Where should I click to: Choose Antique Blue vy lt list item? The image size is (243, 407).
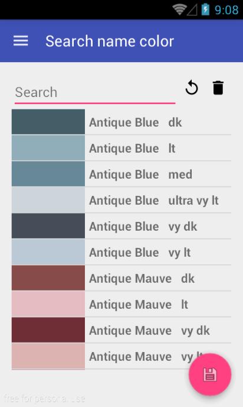[x=121, y=252]
